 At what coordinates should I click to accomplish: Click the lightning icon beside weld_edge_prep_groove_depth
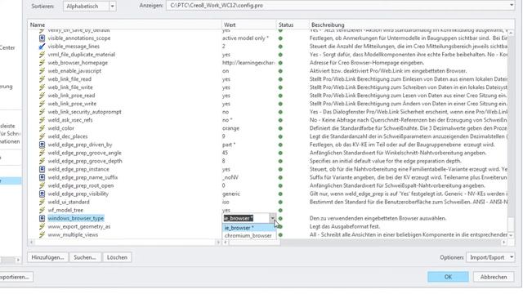point(42,161)
